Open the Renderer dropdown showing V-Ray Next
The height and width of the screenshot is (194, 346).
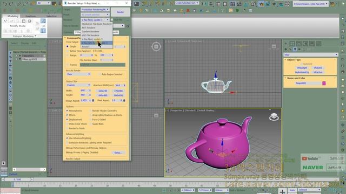click(x=95, y=20)
